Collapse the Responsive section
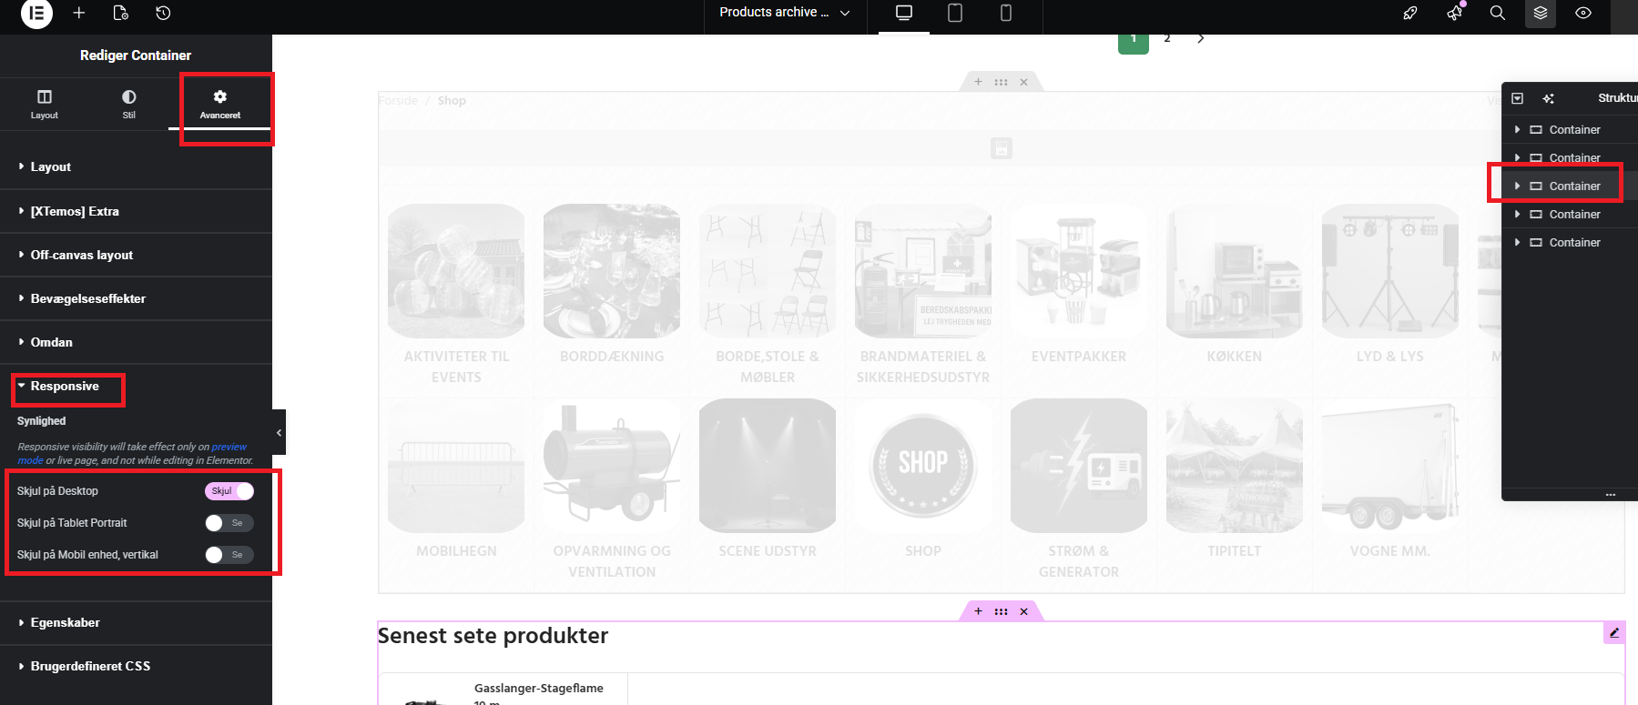 click(x=136, y=386)
